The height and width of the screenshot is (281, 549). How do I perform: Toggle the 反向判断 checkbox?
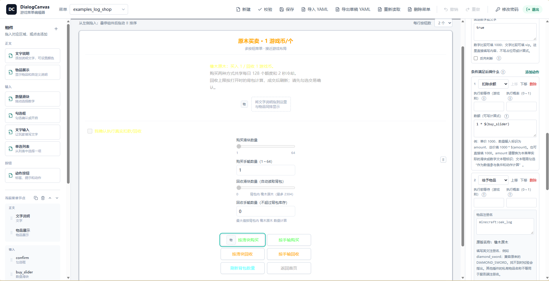(476, 58)
